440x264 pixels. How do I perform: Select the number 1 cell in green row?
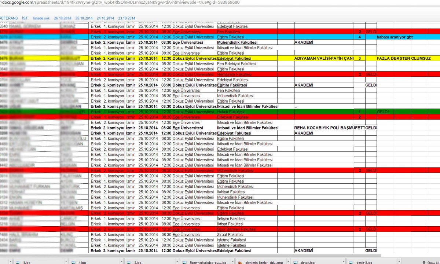[360, 111]
